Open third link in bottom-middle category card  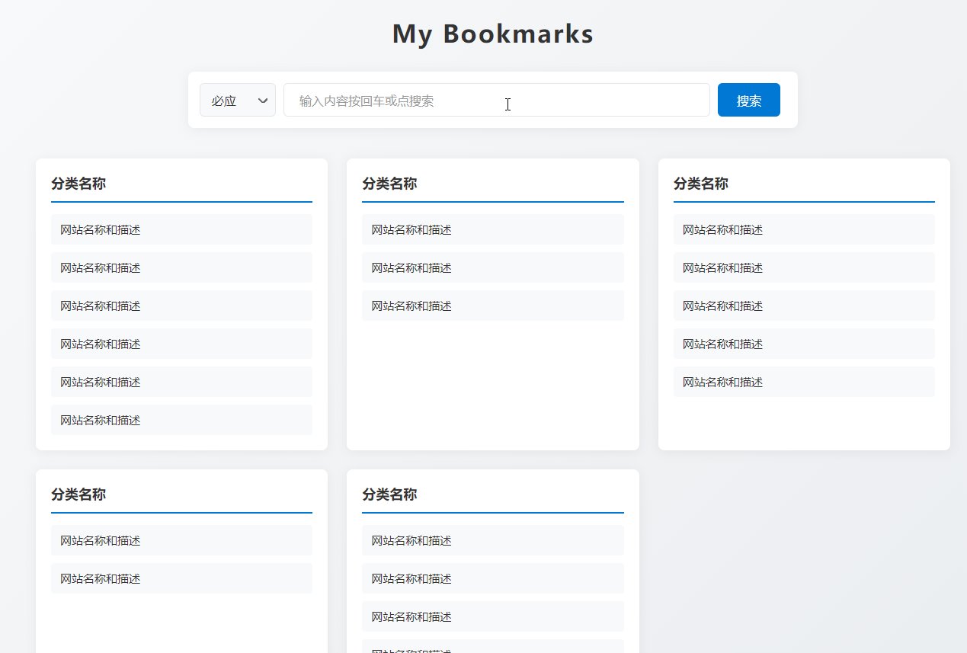tap(492, 616)
